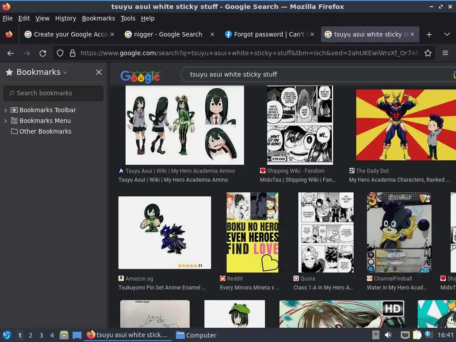Open the tracking protection shield icon
Screen dimensions: 456x342
tap(60, 53)
